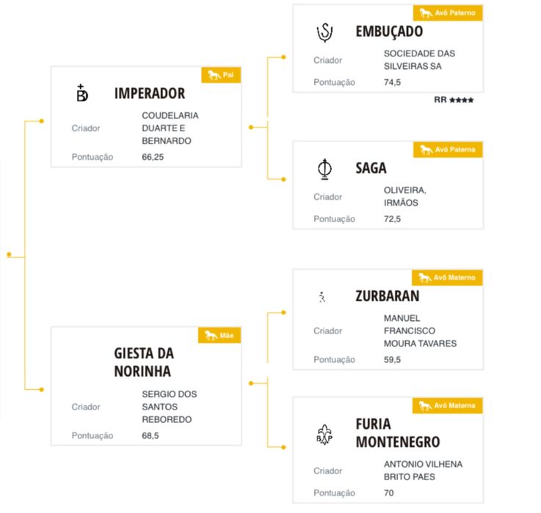Click the horse icon in the Mãe badge
The image size is (541, 513).
pos(211,335)
